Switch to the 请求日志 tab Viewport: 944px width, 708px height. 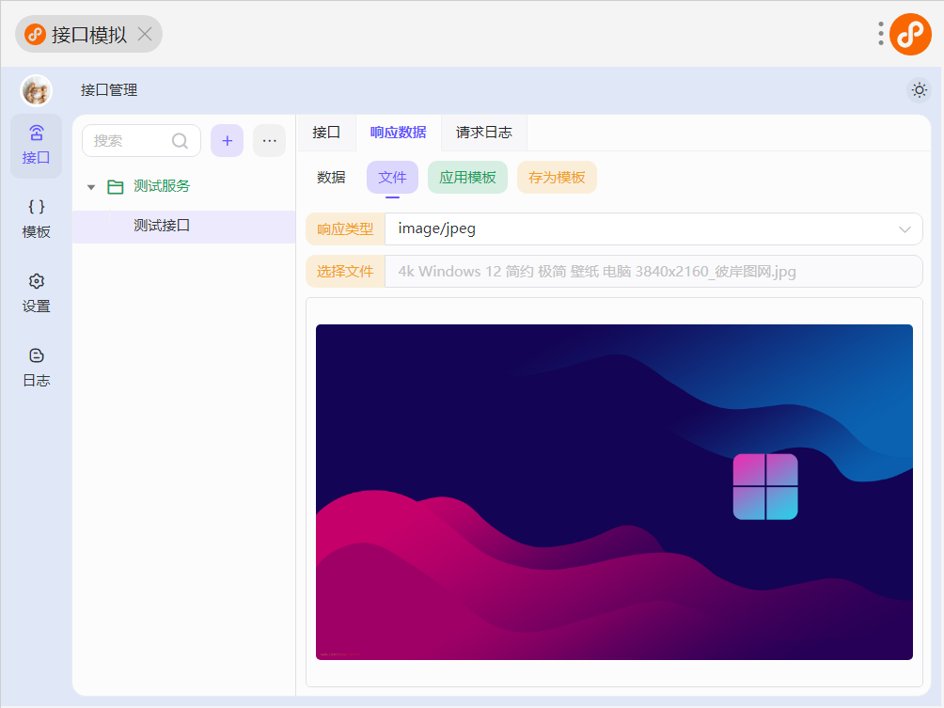483,133
